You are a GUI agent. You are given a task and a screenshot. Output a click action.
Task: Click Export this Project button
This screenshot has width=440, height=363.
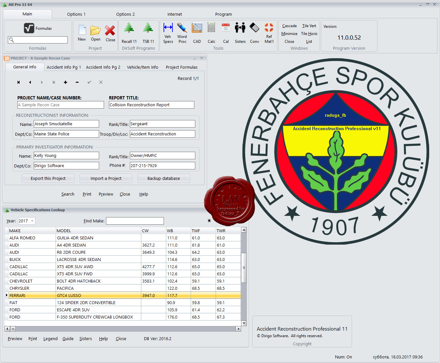pos(48,178)
